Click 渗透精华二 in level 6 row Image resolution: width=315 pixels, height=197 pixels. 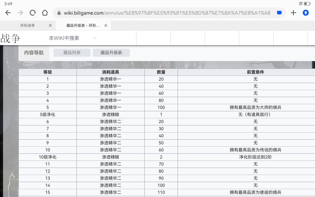pyautogui.click(x=111, y=122)
